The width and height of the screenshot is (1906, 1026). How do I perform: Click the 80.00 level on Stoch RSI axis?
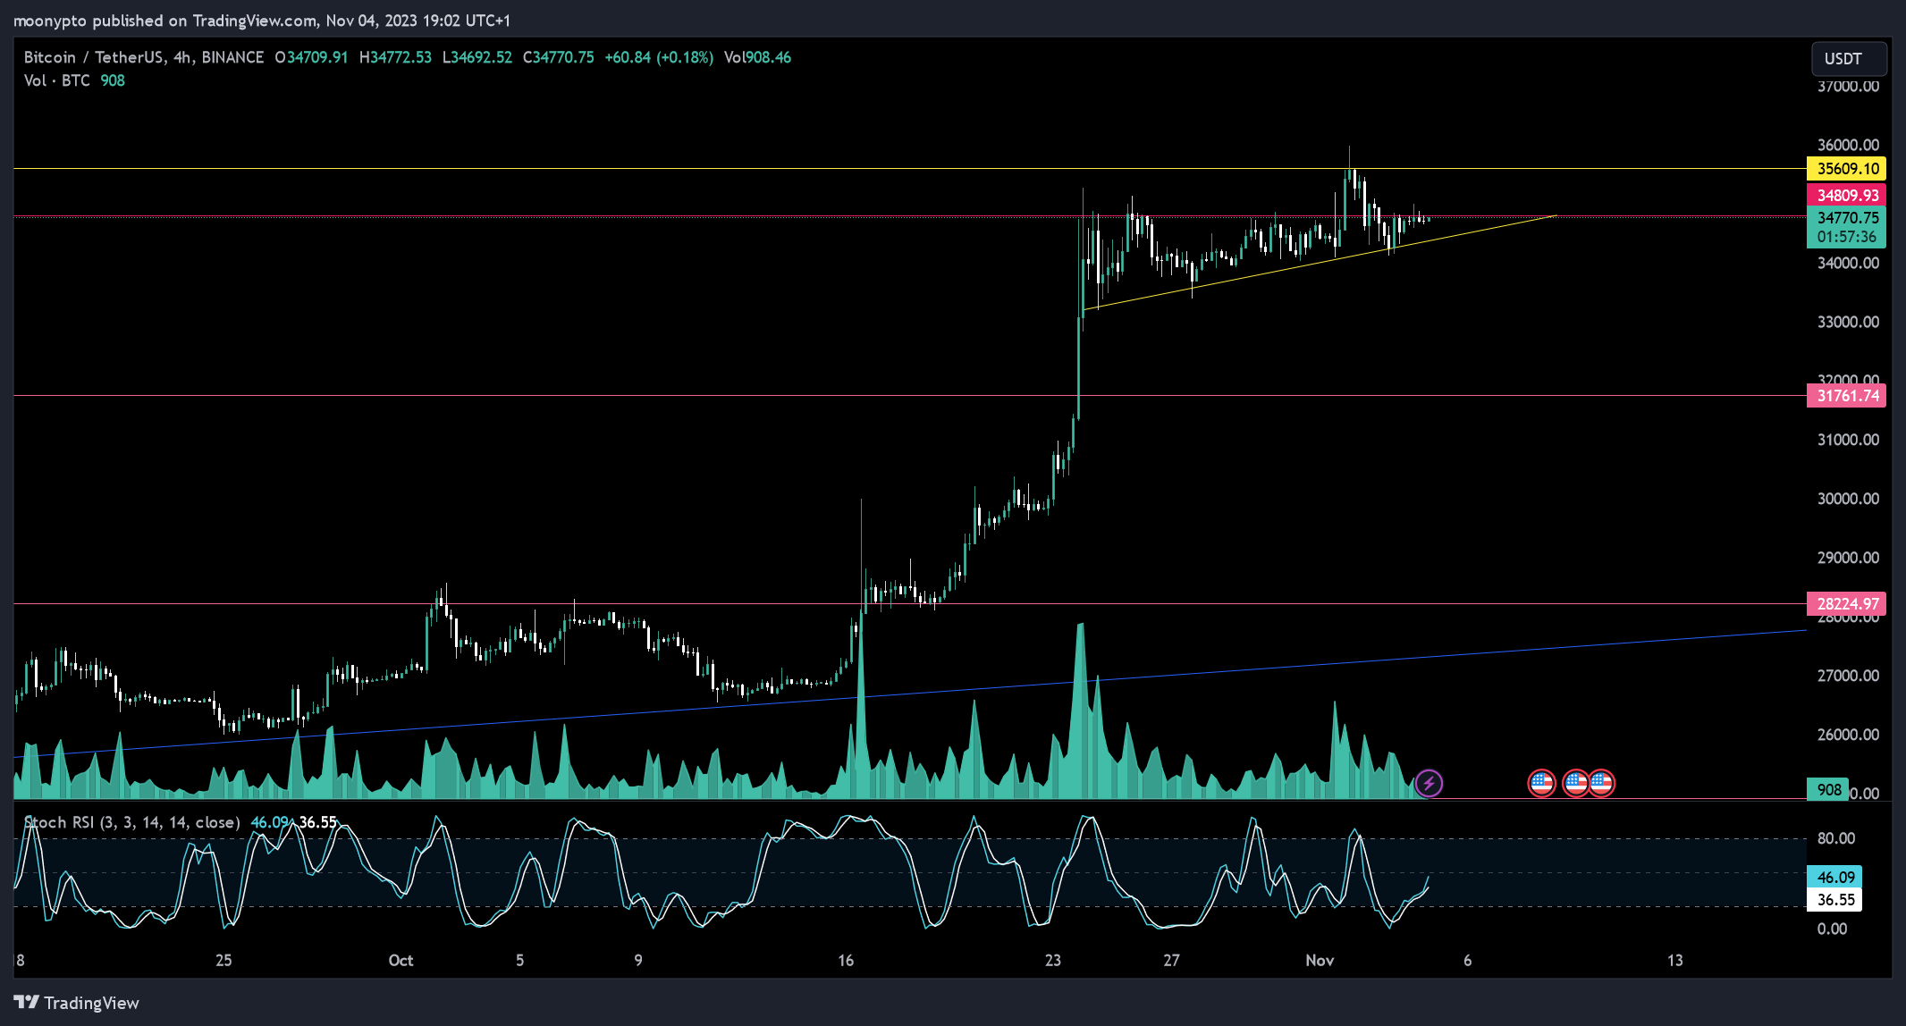tap(1836, 838)
